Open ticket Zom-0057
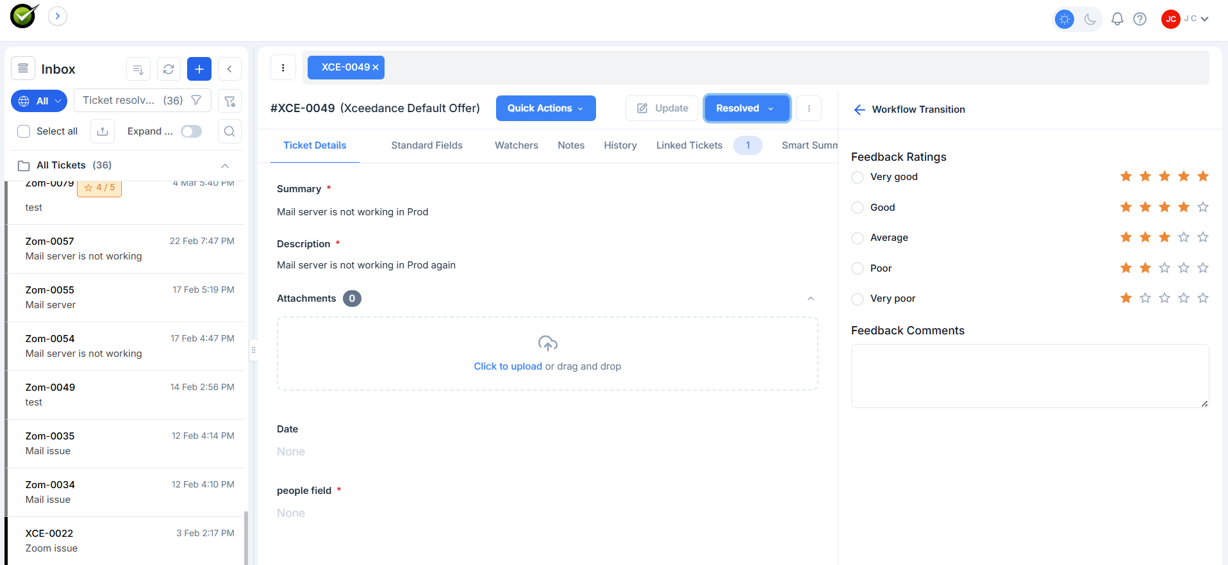1228x565 pixels. [126, 249]
